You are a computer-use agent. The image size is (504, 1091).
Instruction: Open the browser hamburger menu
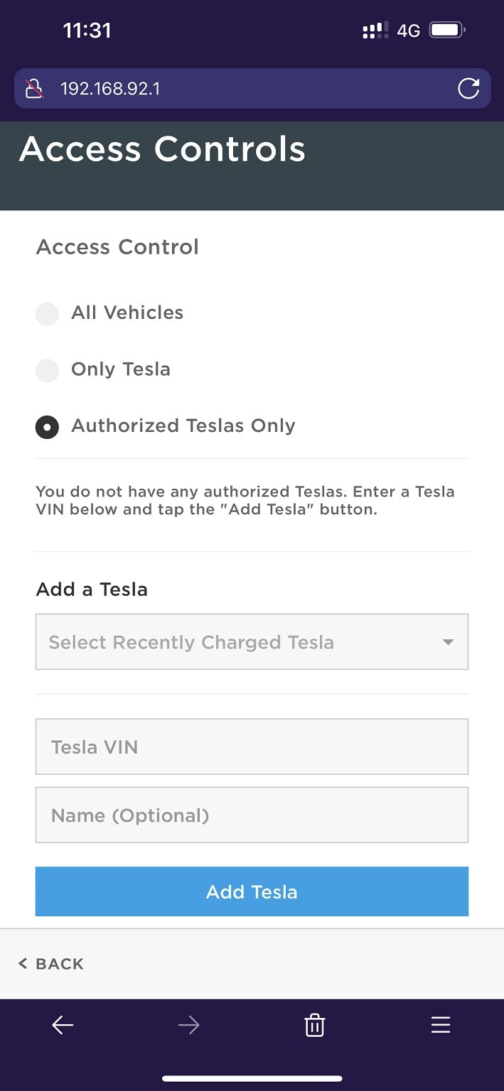point(441,1025)
